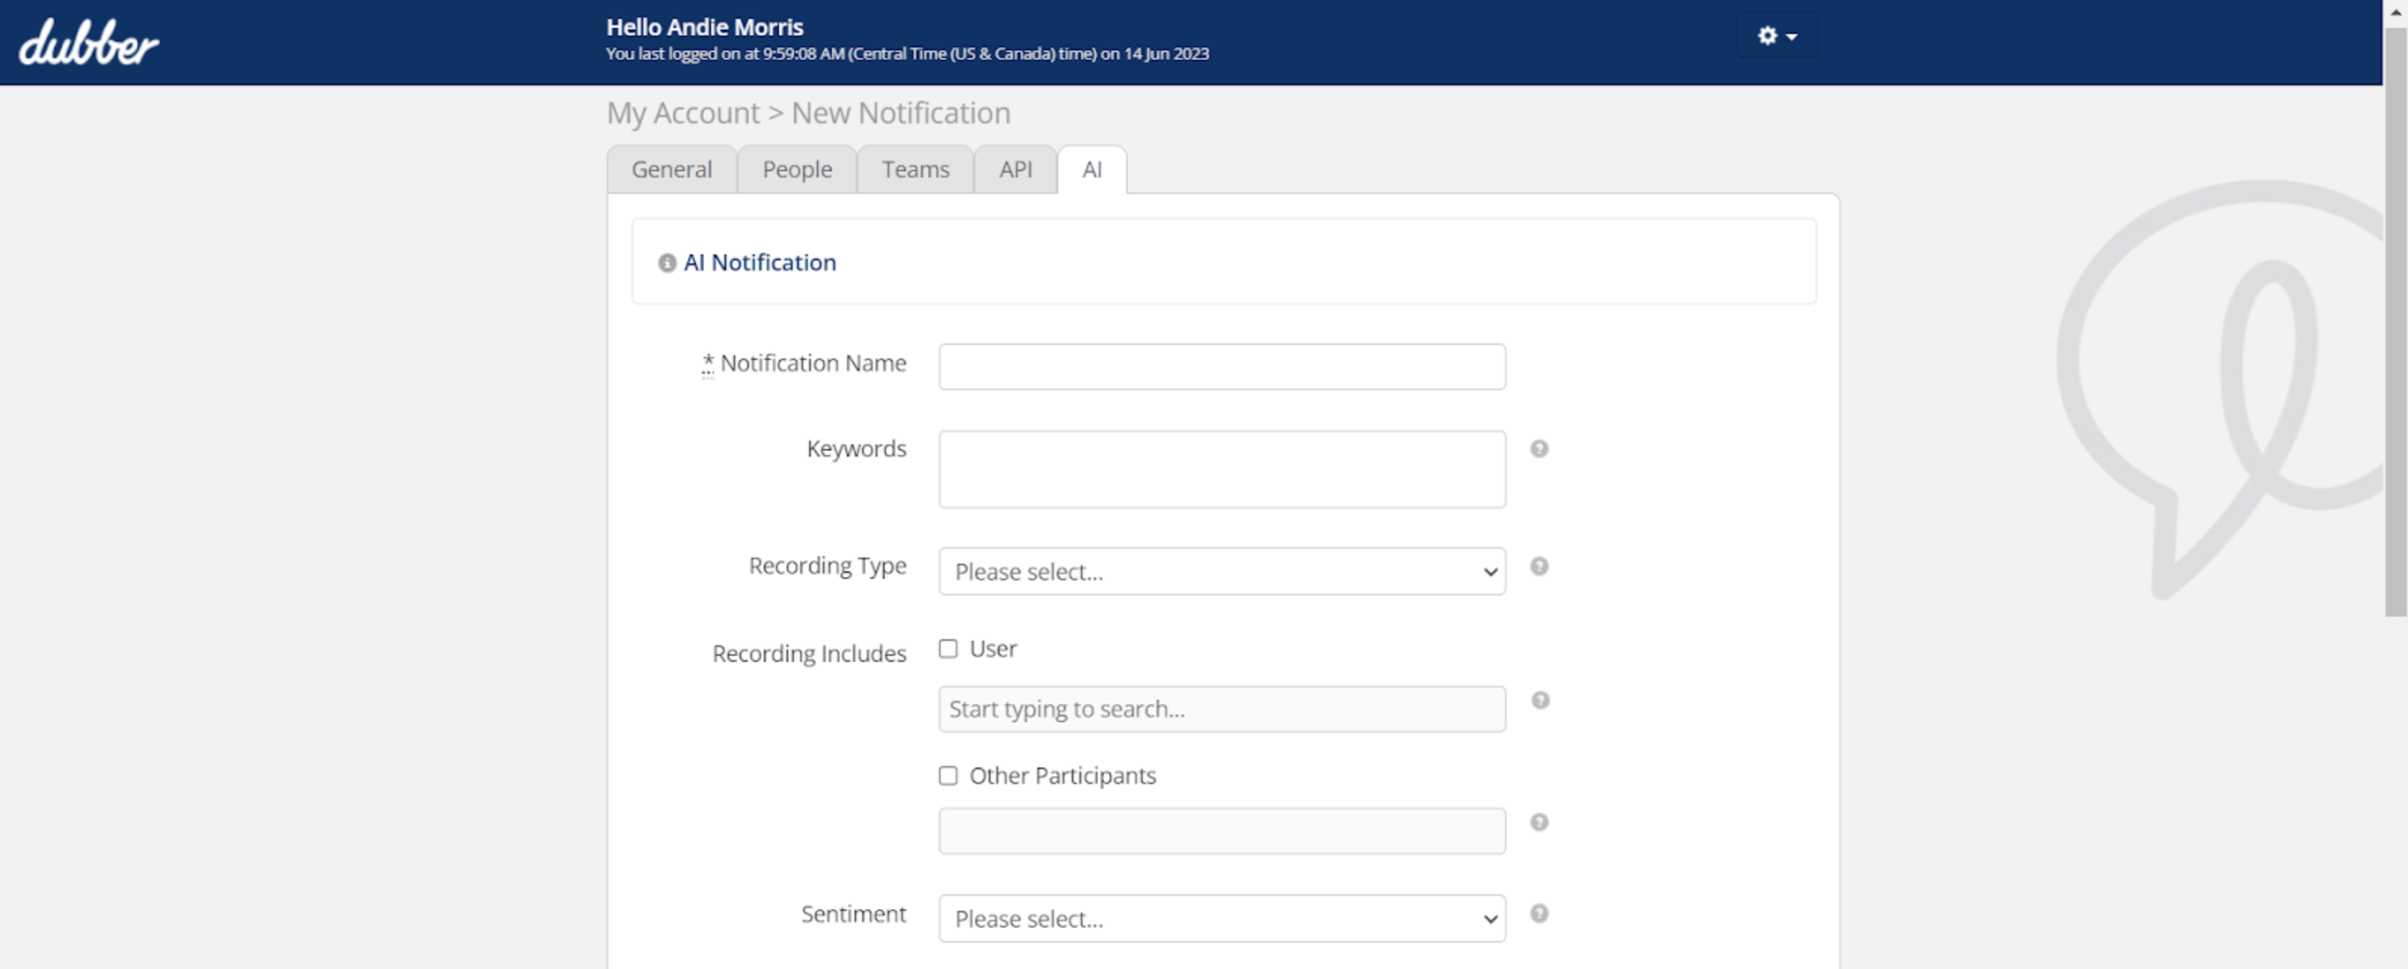The width and height of the screenshot is (2408, 969).
Task: Open the Sentiment dropdown
Action: tap(1221, 918)
